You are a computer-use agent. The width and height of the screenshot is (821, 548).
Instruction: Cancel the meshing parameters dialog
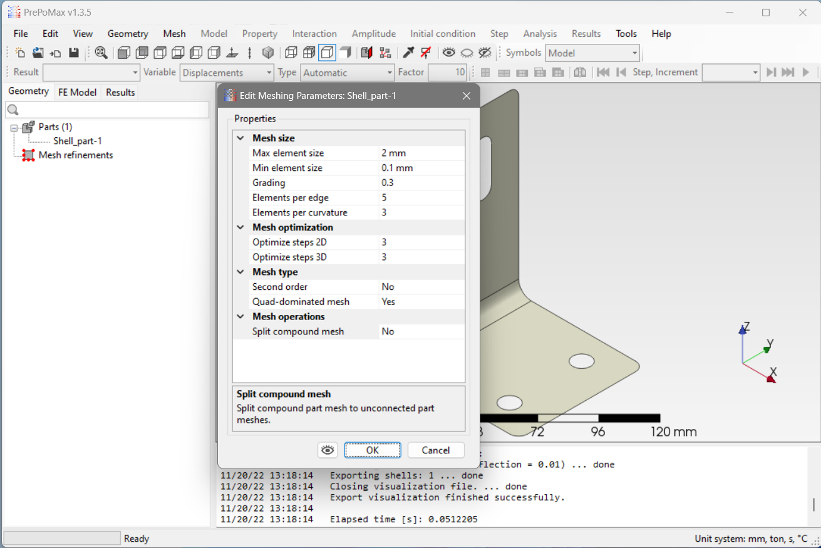[x=436, y=450]
